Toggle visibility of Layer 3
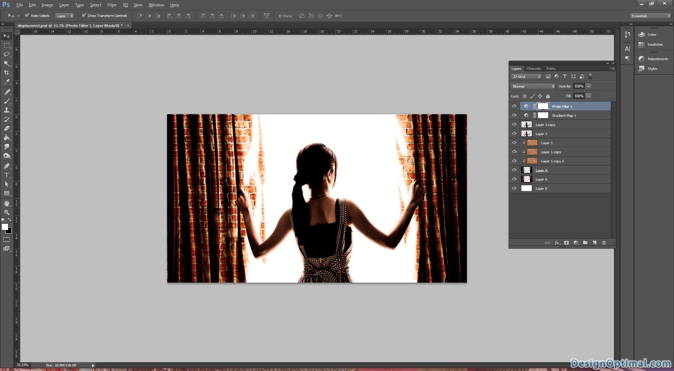 (x=514, y=134)
